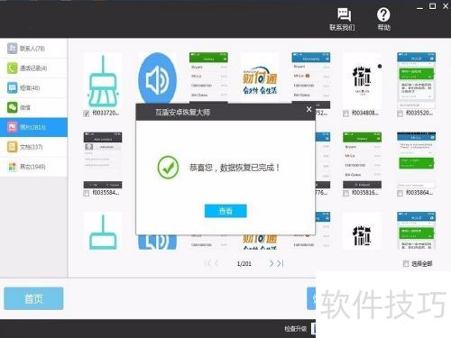Close the main application window

pyautogui.click(x=446, y=6)
